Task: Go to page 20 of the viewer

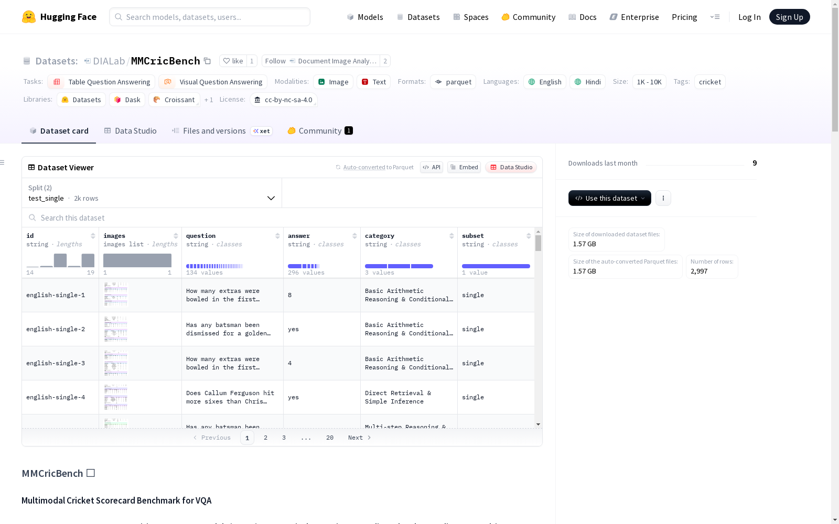Action: tap(330, 438)
